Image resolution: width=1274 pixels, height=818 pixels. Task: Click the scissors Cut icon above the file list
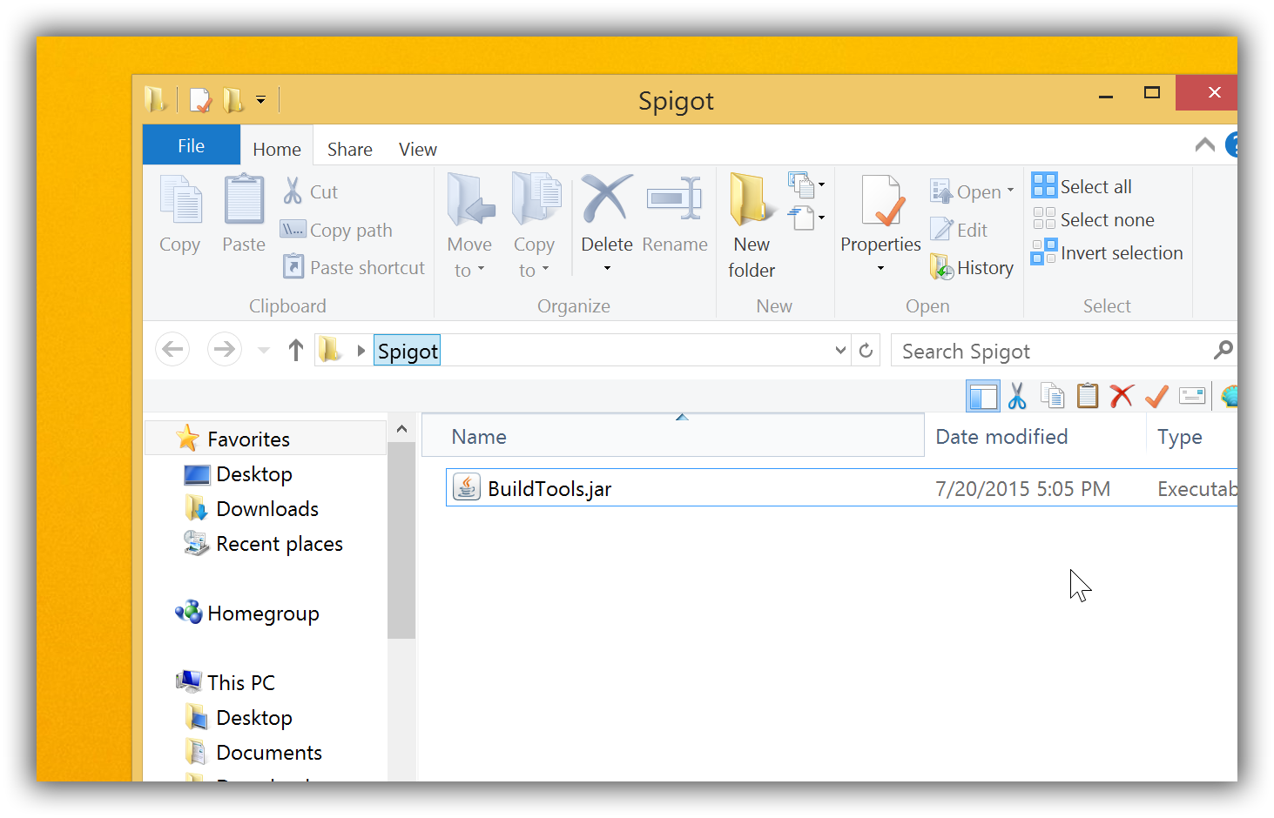(1017, 396)
